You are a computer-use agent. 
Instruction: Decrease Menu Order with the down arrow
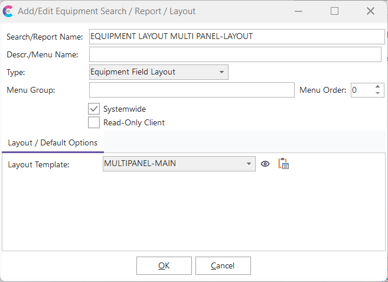[378, 93]
